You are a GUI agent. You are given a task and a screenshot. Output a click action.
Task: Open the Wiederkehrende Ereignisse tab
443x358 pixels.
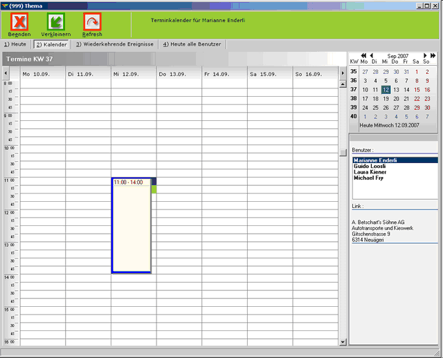tap(115, 44)
